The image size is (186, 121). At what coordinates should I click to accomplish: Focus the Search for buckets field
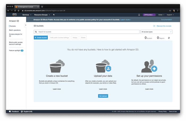tap(87, 32)
